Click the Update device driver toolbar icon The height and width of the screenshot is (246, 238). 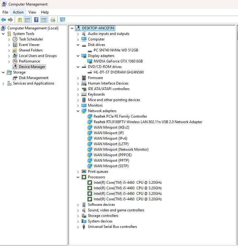53,20
